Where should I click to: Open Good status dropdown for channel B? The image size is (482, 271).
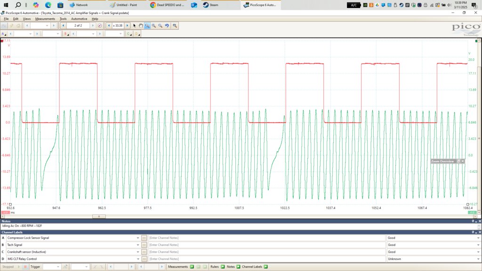478,245
